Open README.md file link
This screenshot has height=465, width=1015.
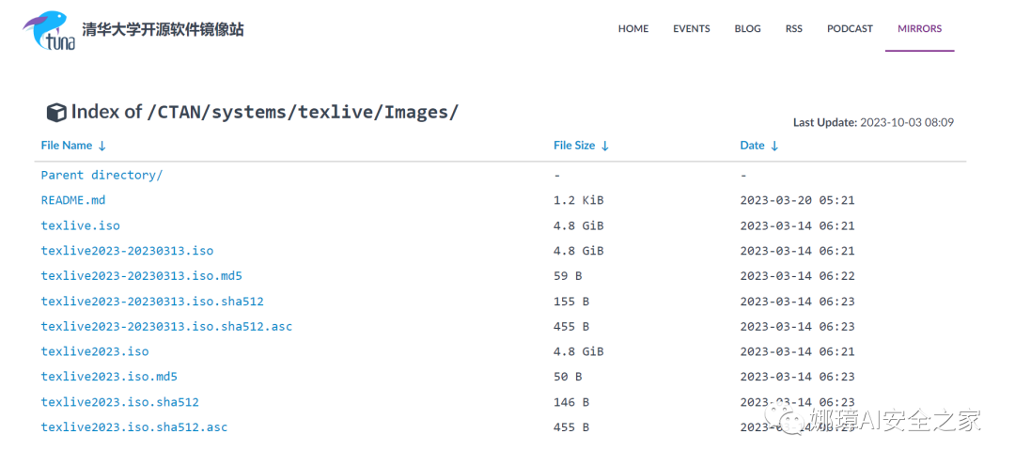73,200
